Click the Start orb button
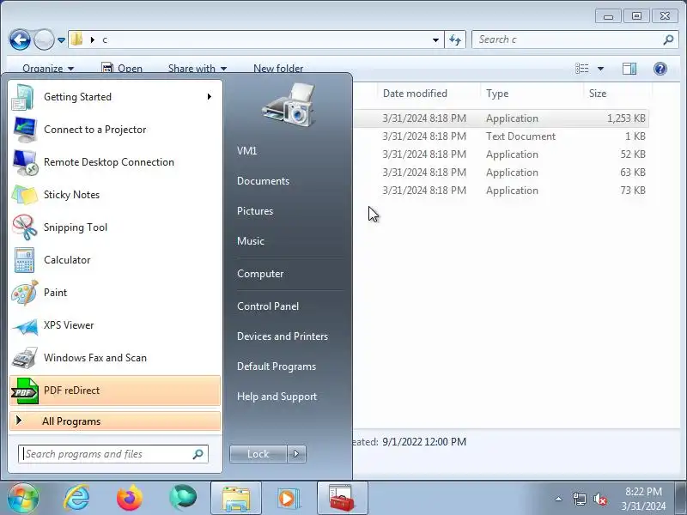Image resolution: width=687 pixels, height=515 pixels. tap(23, 499)
